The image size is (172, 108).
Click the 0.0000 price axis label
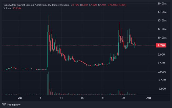click(x=162, y=72)
